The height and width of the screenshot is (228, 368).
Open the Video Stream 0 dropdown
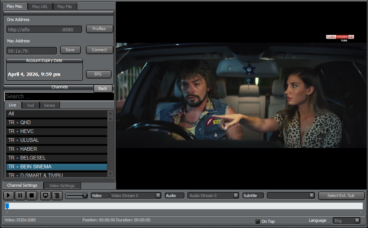pos(158,196)
